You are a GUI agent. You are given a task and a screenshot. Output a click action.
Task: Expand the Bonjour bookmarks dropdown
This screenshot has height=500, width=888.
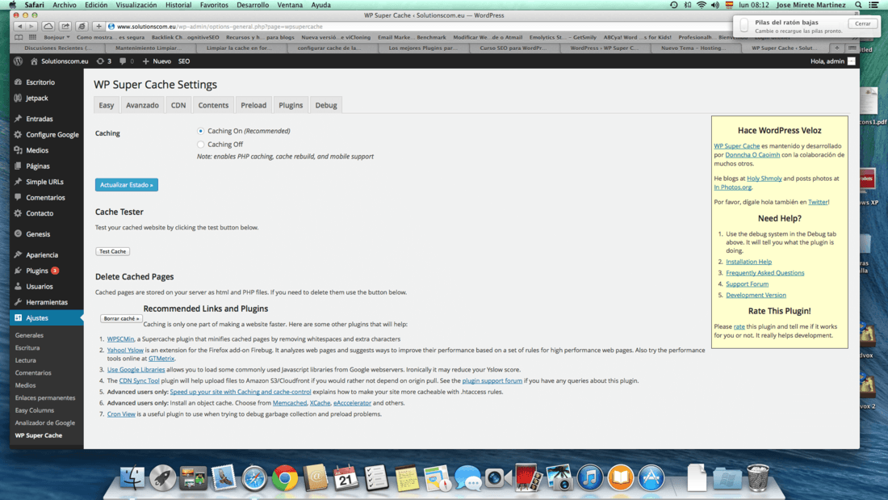tap(57, 37)
